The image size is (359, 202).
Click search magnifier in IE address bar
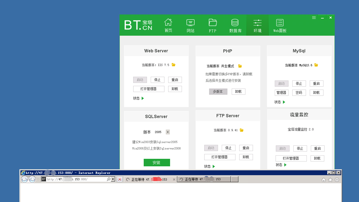108,179
